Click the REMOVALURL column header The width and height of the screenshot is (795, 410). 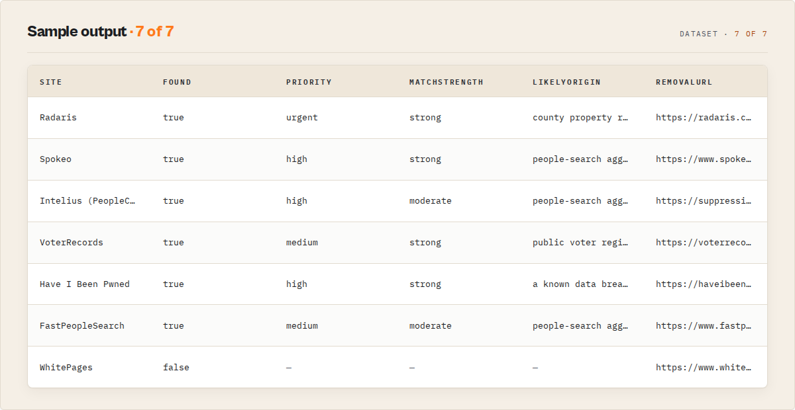[x=684, y=82]
